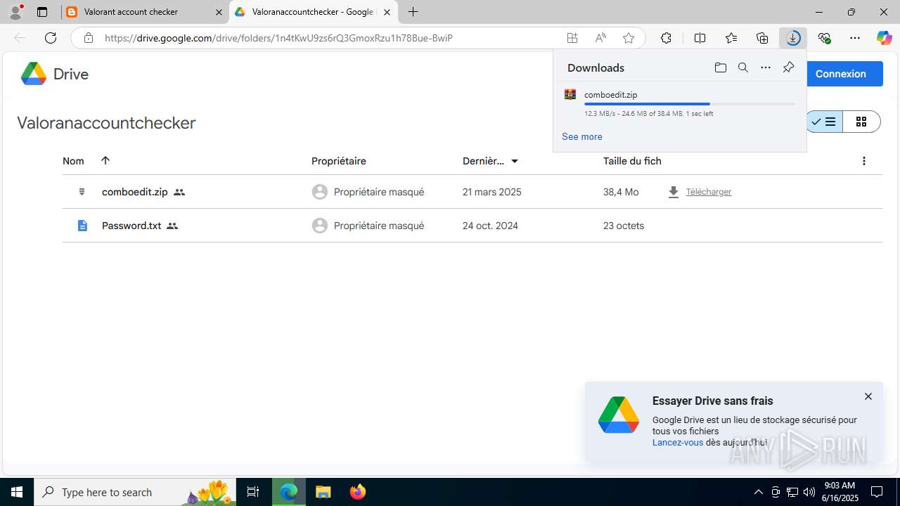Click the document icon of Password.txt

pyautogui.click(x=82, y=226)
